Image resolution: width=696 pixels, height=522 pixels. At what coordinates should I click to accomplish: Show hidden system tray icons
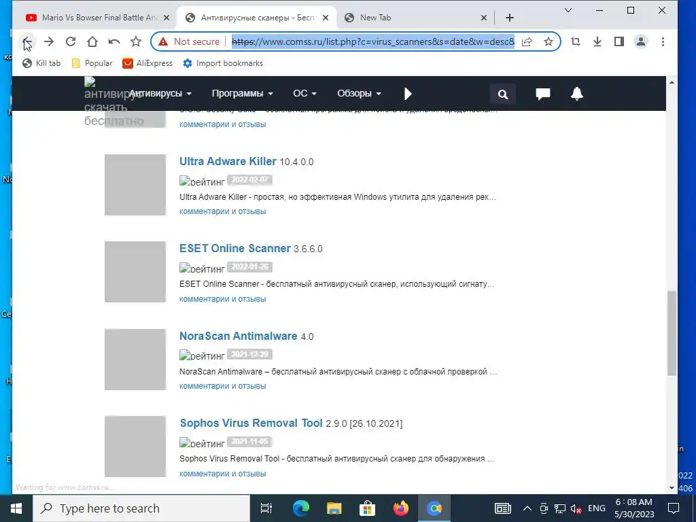(527, 508)
